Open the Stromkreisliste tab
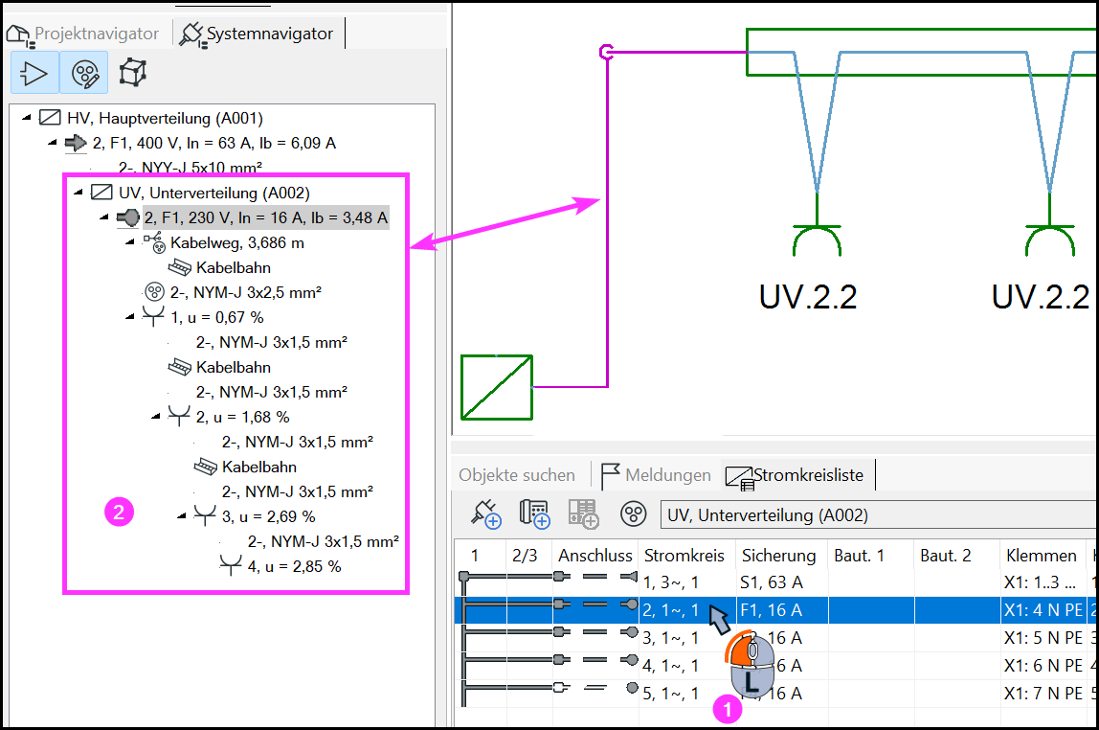Viewport: 1099px width, 730px height. point(795,475)
